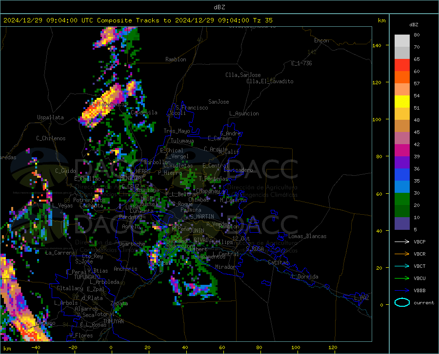The height and width of the screenshot is (354, 439).
Task: Click the 'current' legend label
Action: (x=424, y=302)
